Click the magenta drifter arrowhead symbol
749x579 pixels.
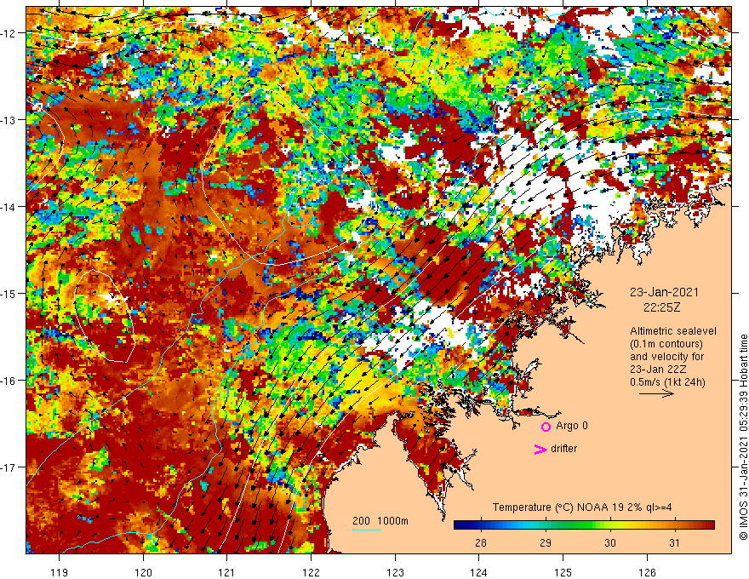click(540, 450)
